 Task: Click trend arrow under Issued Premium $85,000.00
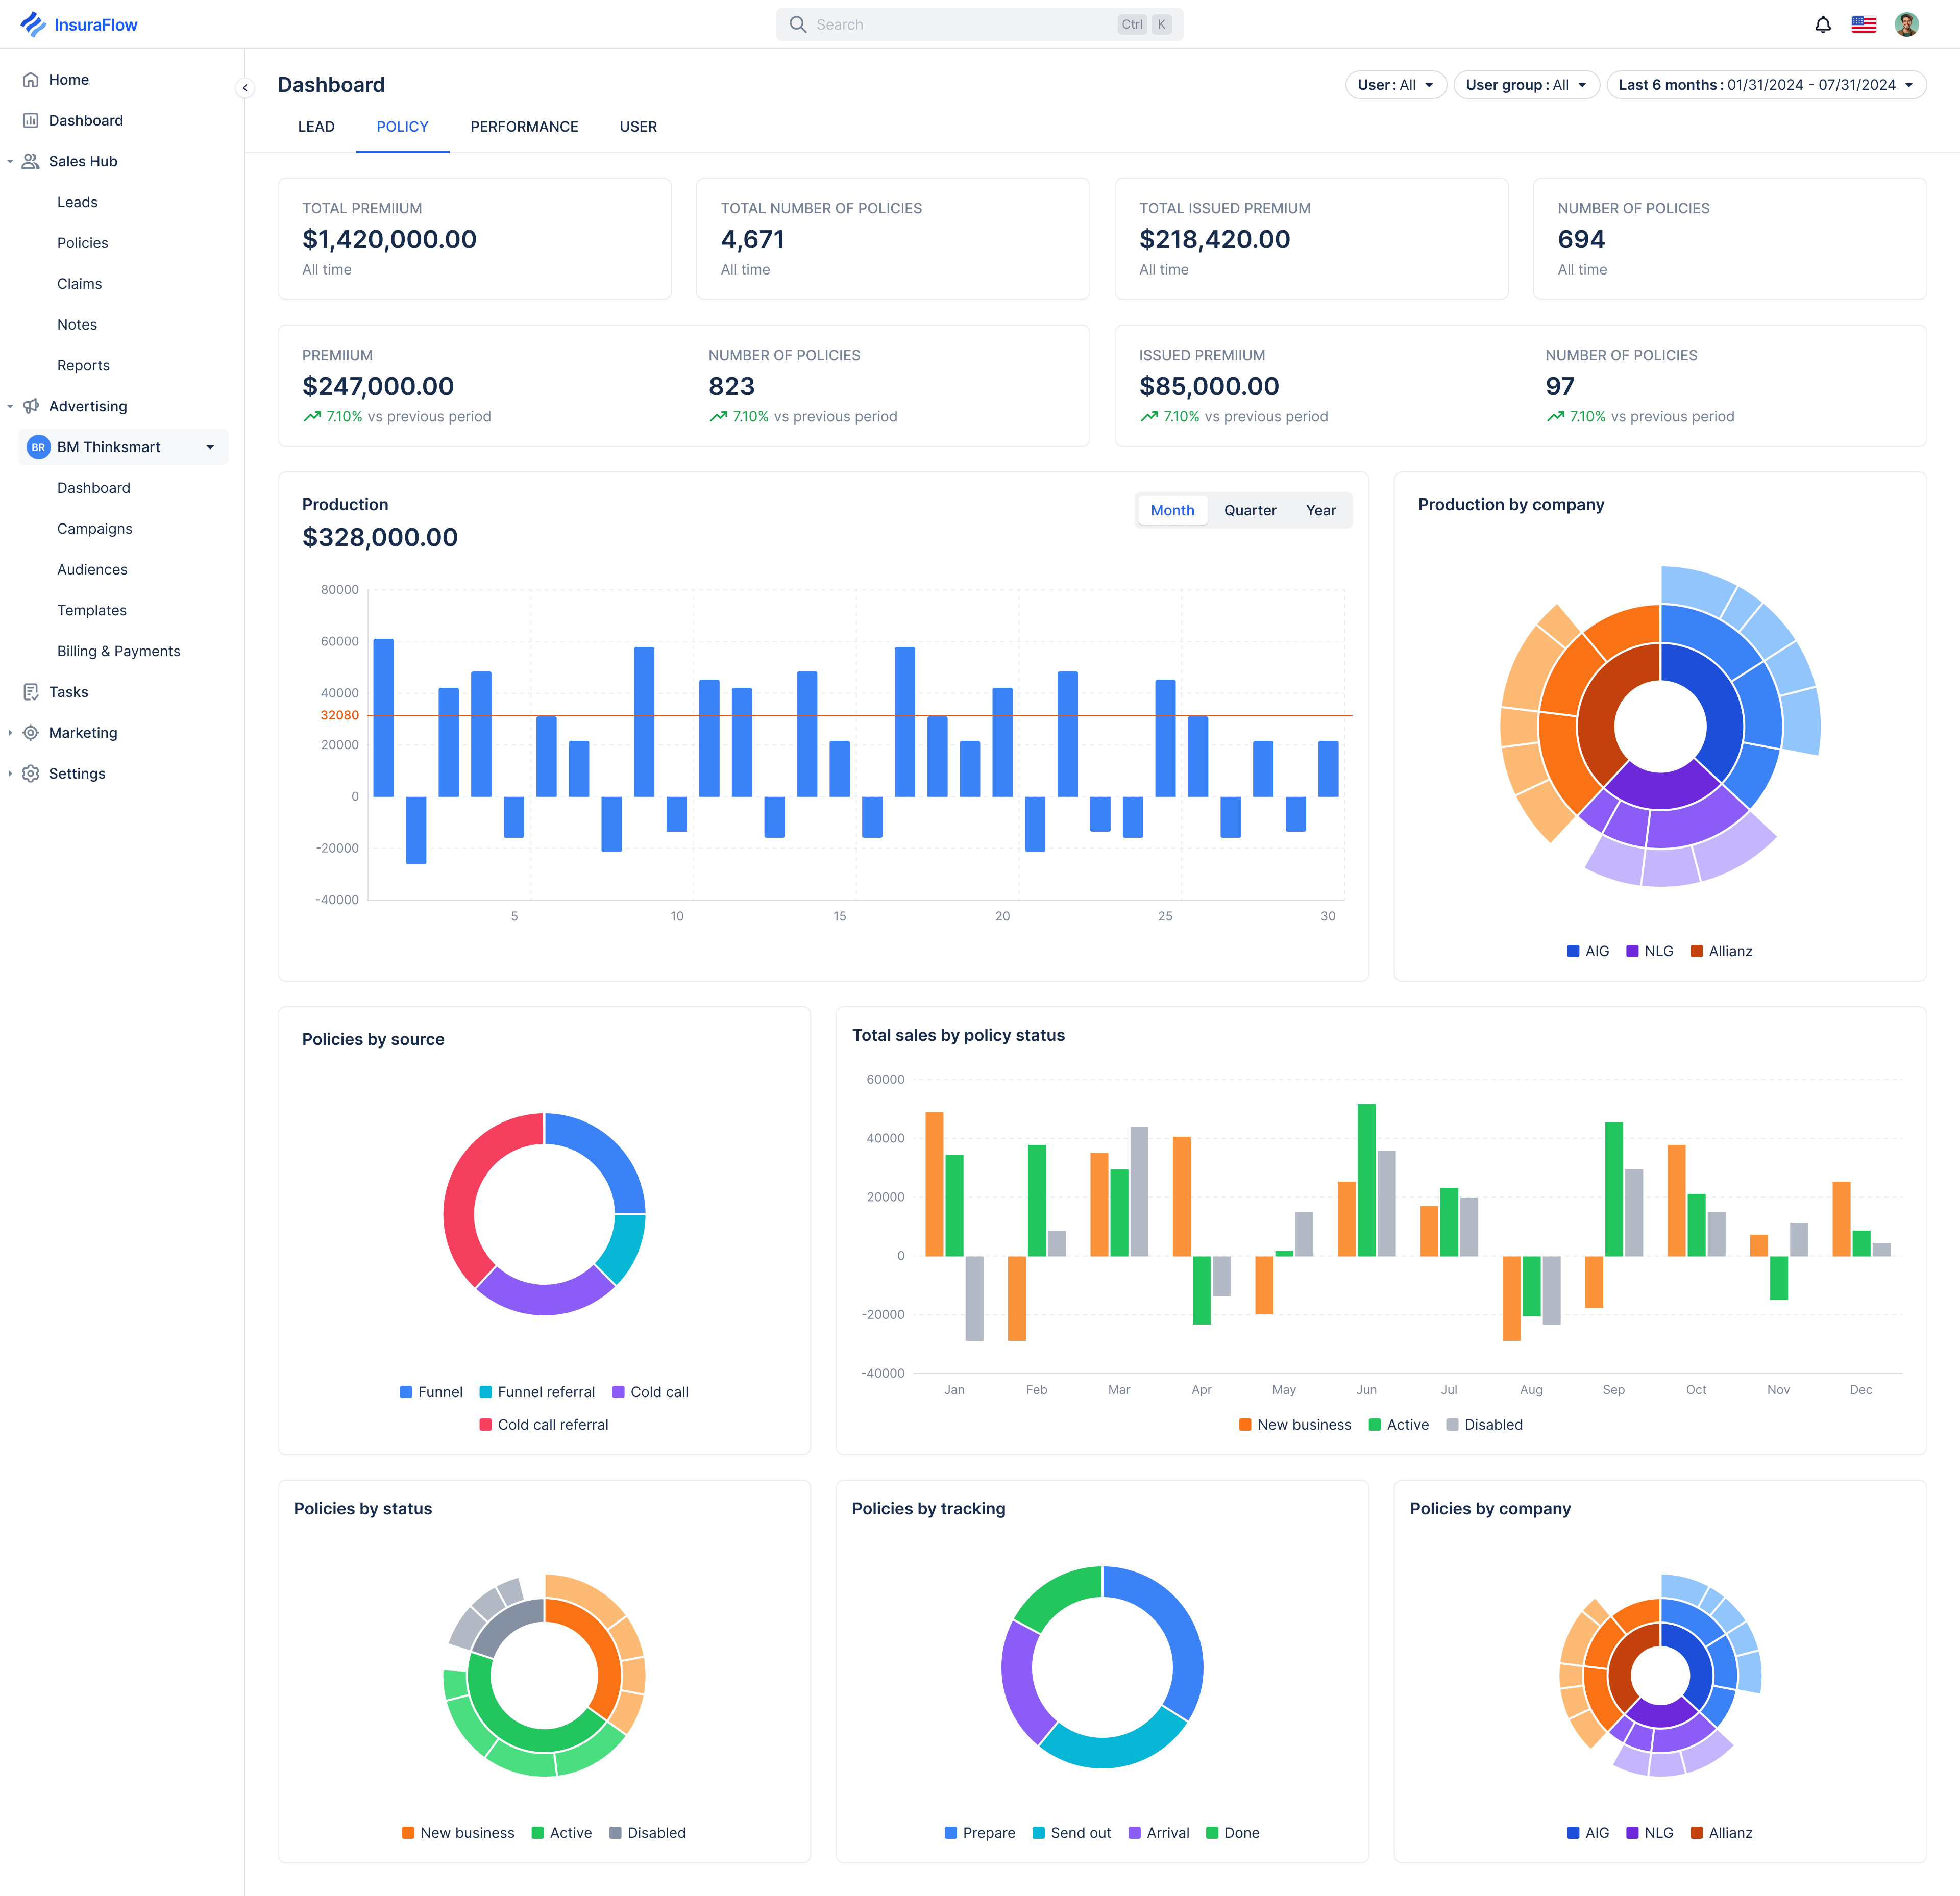click(x=1149, y=417)
